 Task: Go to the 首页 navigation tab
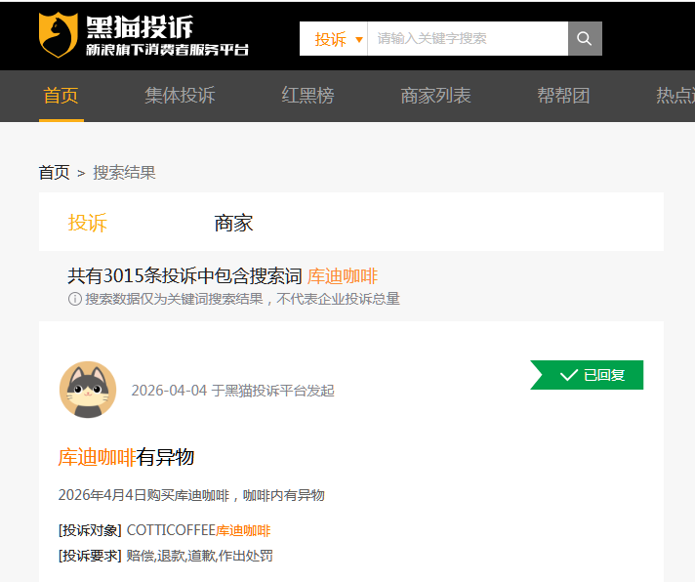pyautogui.click(x=61, y=96)
